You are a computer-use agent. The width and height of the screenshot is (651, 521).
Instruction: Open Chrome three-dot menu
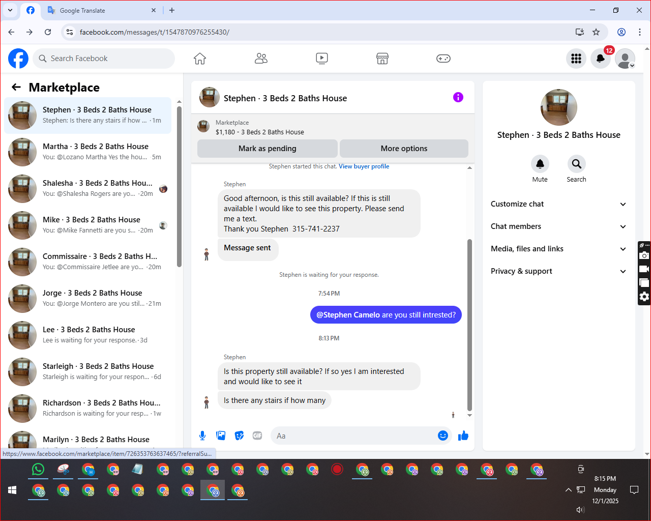click(x=640, y=32)
